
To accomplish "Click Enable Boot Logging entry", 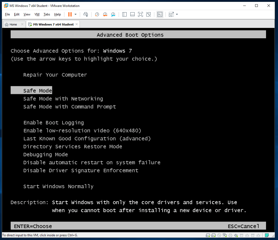I will (x=54, y=122).
